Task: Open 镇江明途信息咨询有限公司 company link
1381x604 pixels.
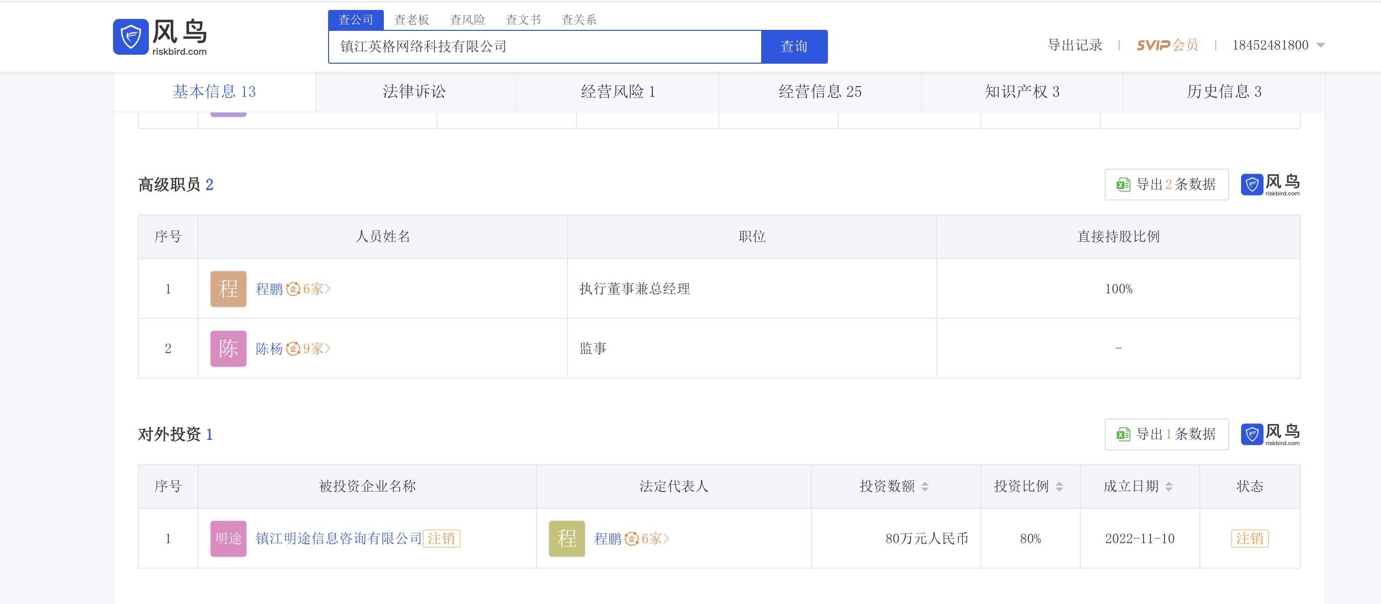Action: pyautogui.click(x=339, y=538)
